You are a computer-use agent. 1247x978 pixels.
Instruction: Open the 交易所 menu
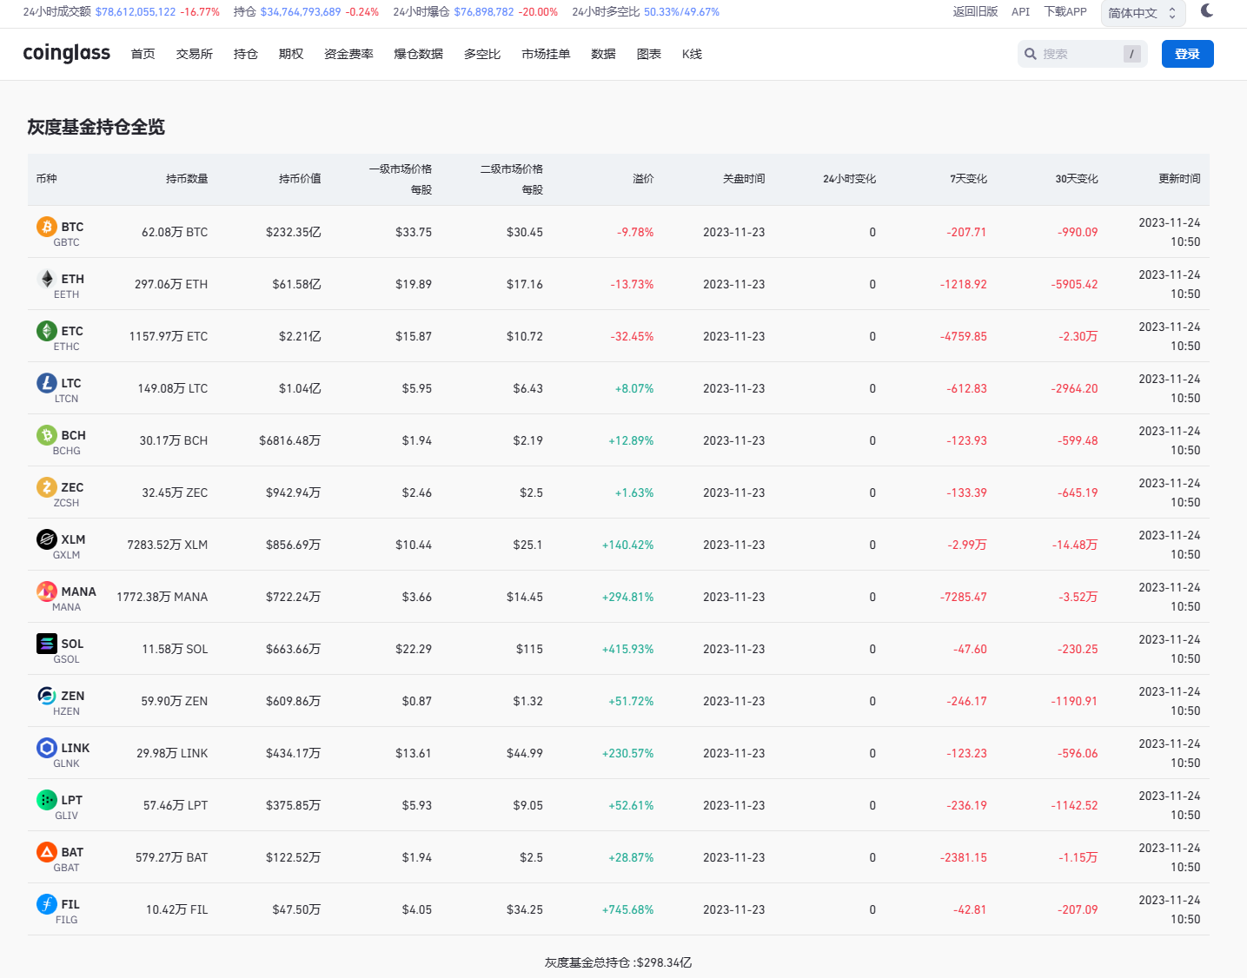[x=194, y=54]
